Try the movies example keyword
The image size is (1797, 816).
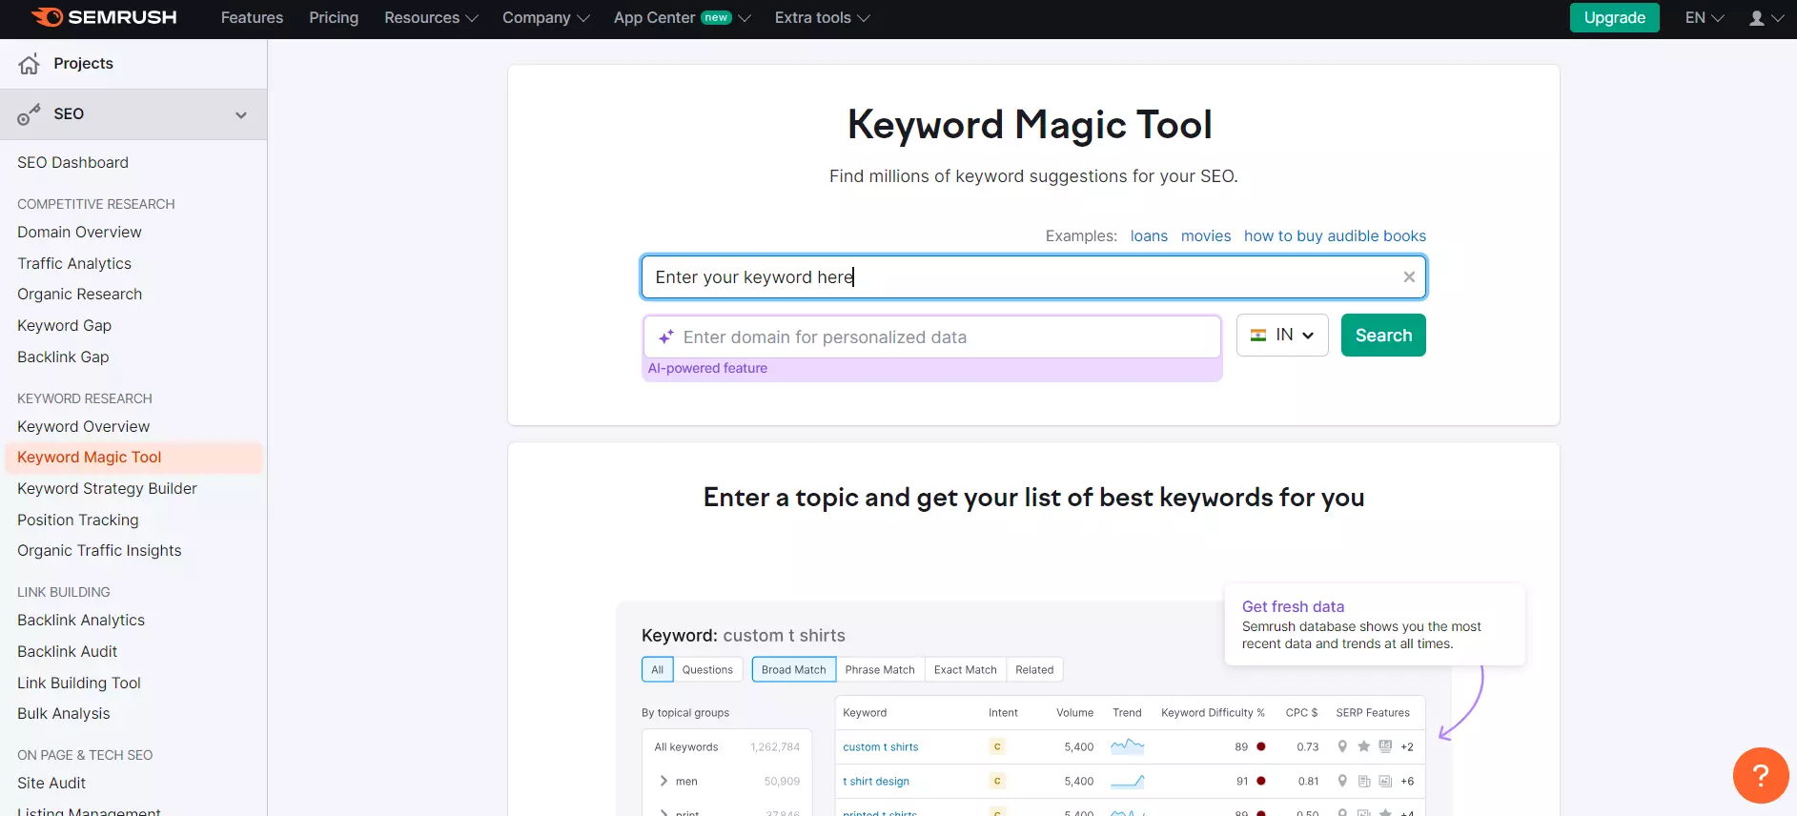1206,236
